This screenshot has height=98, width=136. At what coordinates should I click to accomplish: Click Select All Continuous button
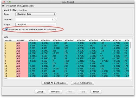pyautogui.click(x=55, y=83)
